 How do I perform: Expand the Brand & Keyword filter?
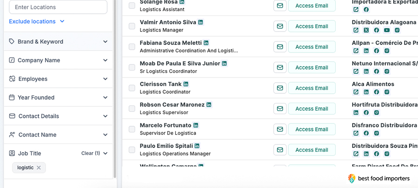click(x=58, y=41)
